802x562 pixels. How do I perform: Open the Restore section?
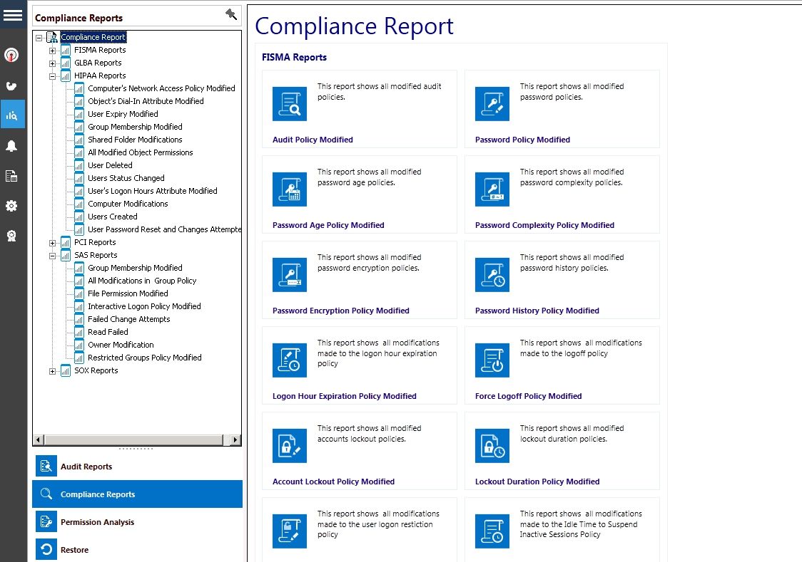pyautogui.click(x=137, y=549)
